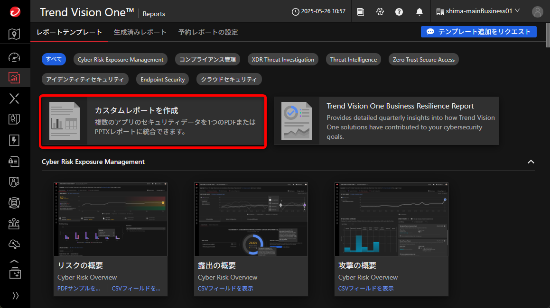
Task: Filter by コンプライアンス管理 chip
Action: pos(208,60)
